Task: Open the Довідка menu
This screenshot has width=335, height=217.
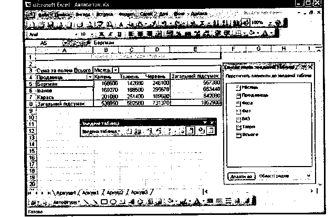Action: 199,14
